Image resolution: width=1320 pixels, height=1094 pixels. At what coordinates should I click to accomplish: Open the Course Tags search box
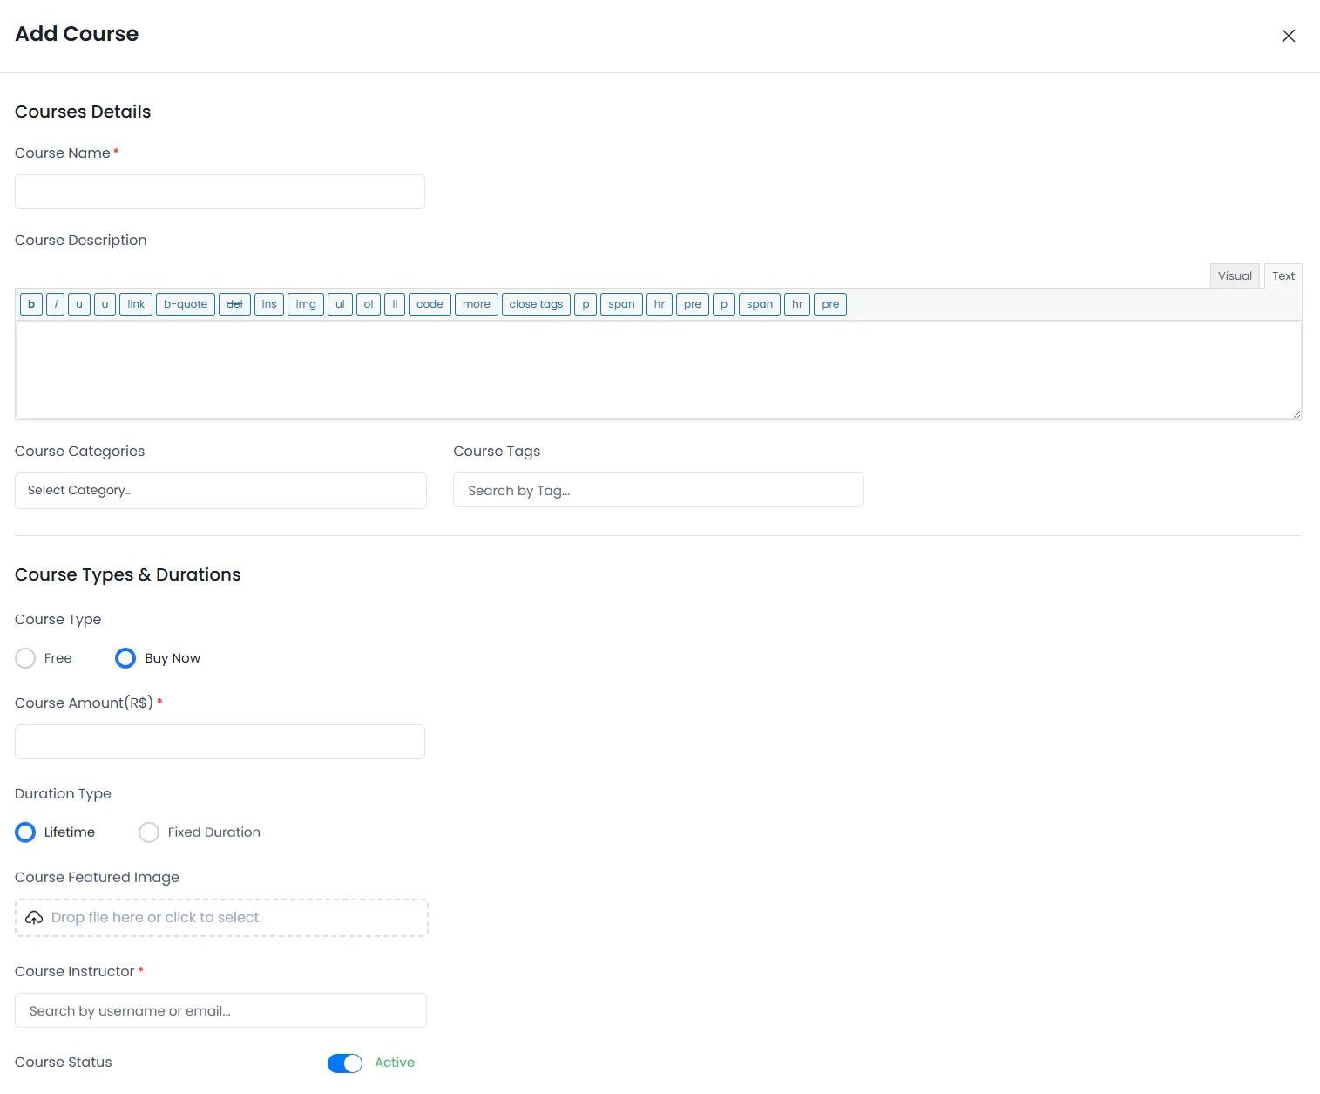[658, 491]
